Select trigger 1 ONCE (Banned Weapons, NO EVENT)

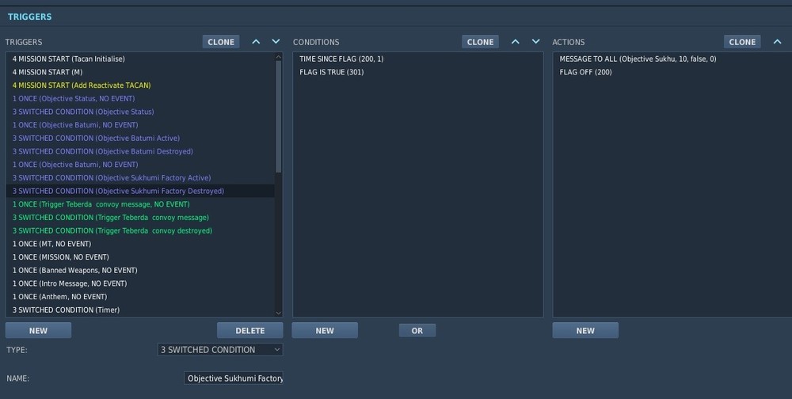(x=140, y=270)
